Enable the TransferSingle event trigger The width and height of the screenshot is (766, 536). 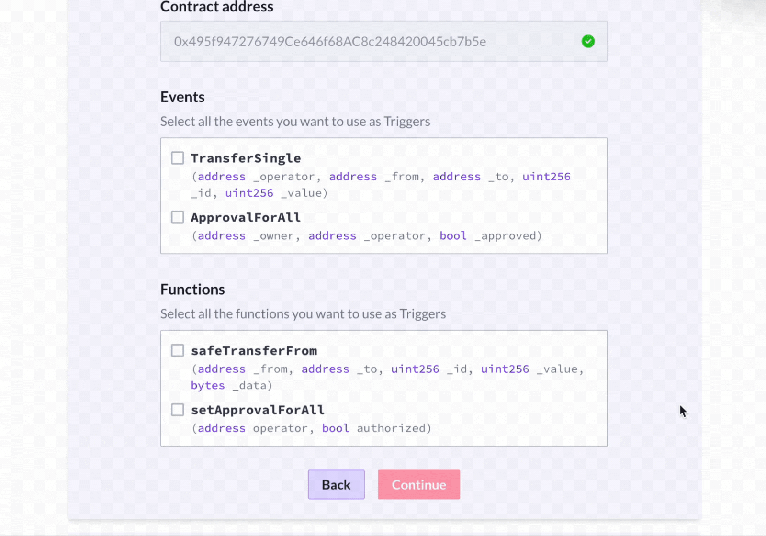click(x=177, y=157)
